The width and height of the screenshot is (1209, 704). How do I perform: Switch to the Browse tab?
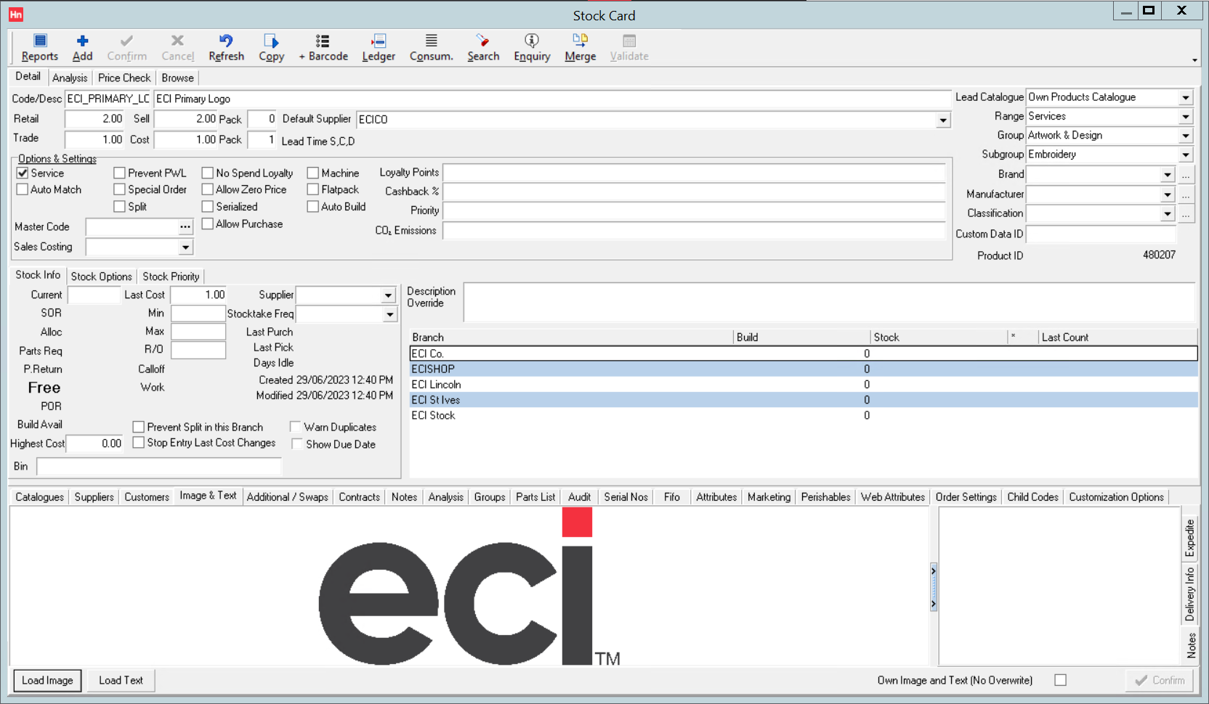[x=177, y=78]
